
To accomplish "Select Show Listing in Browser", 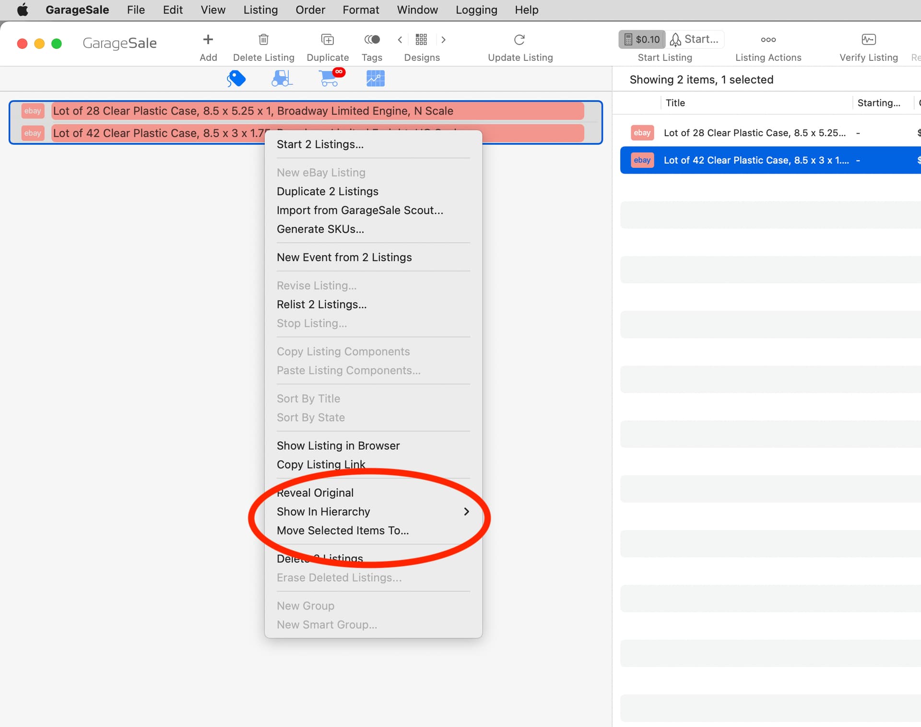I will pyautogui.click(x=373, y=446).
